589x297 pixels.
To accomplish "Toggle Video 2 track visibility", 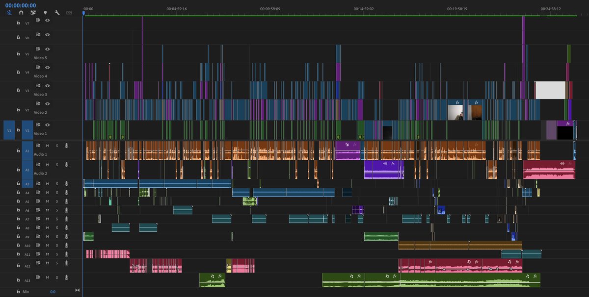I will point(48,103).
